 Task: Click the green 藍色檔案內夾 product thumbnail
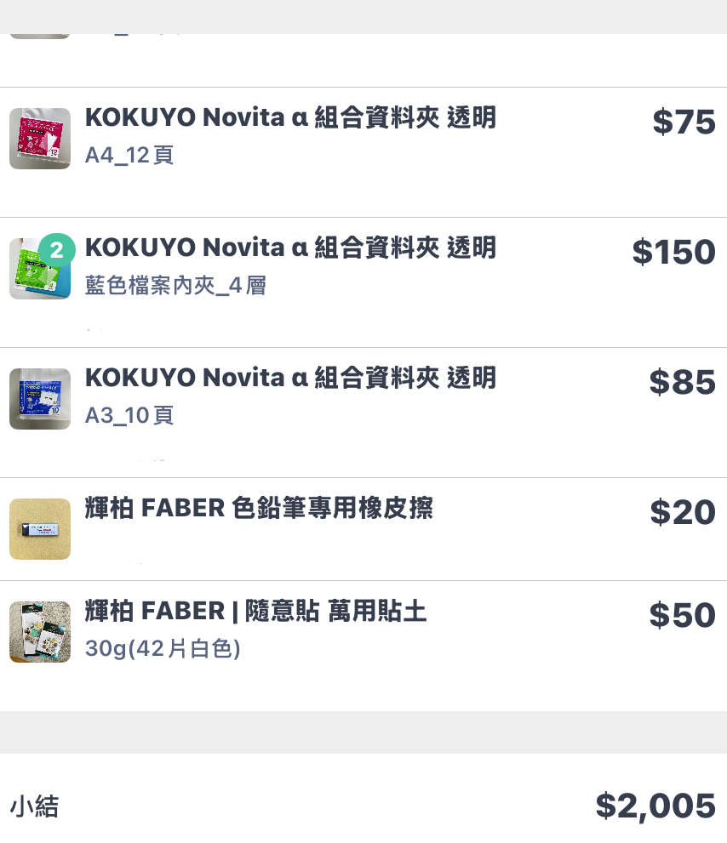coord(36,274)
